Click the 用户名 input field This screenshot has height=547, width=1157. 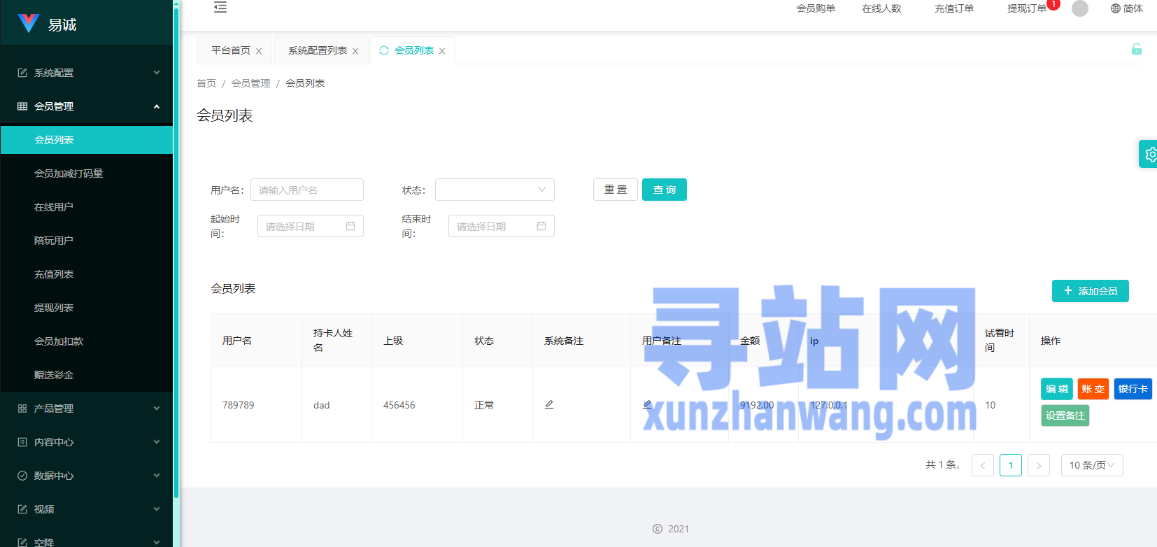pos(306,190)
